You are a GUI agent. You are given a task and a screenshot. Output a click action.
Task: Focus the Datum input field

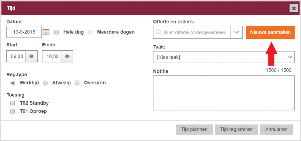24,32
